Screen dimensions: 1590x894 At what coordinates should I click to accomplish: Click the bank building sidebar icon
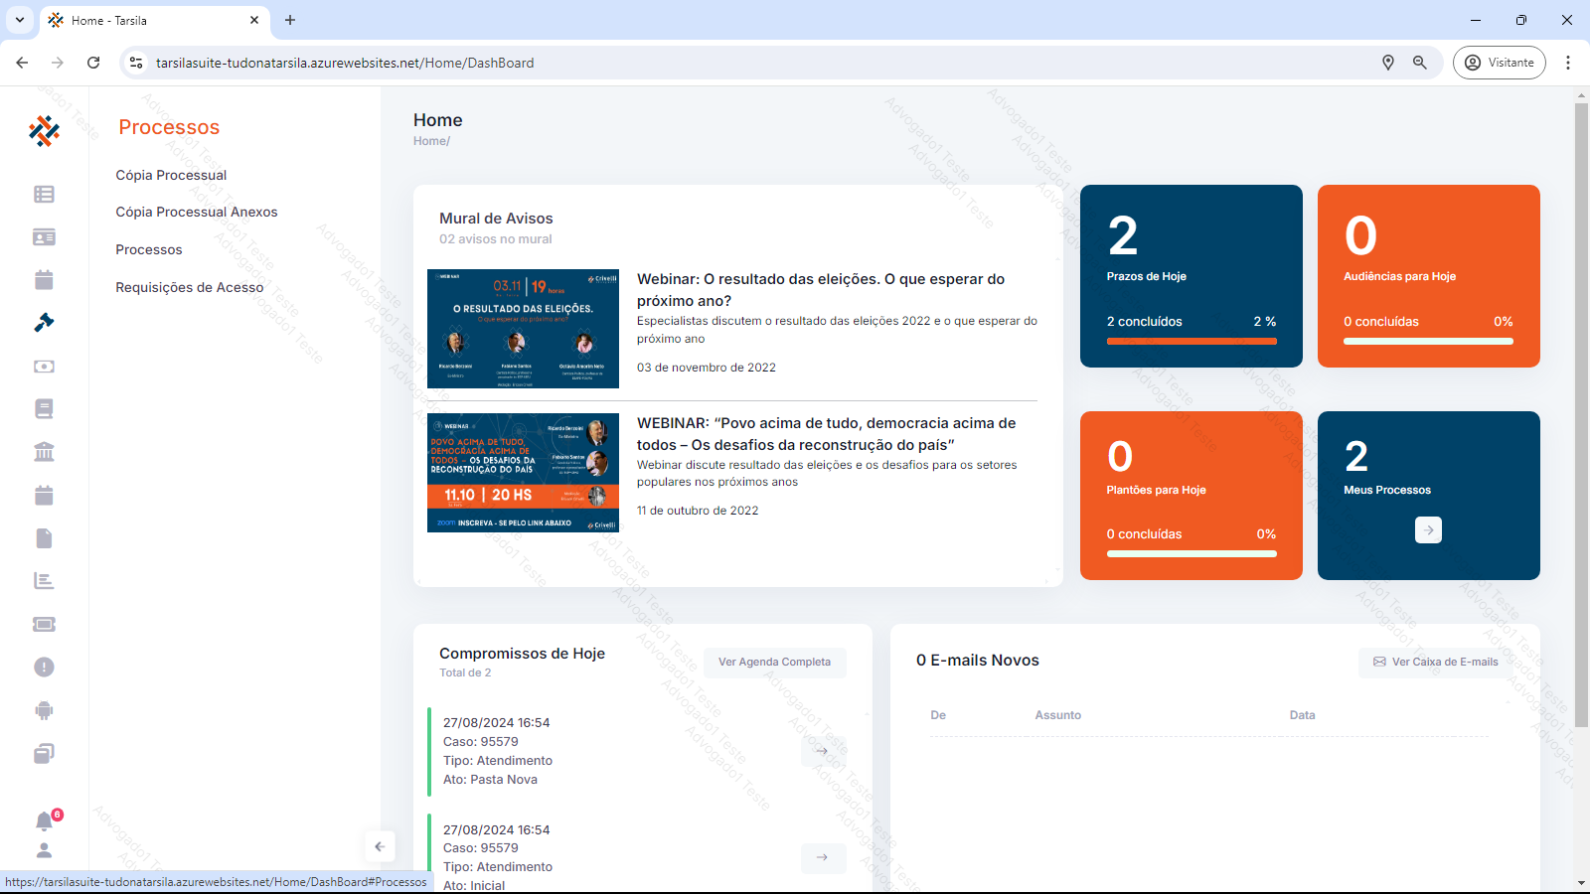coord(44,452)
